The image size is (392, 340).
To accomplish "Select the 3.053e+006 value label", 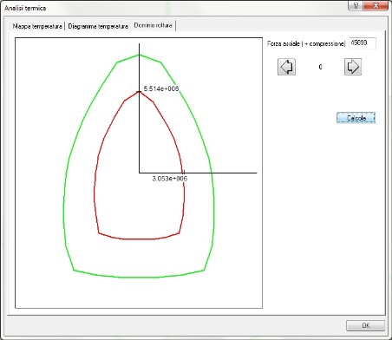I will click(170, 179).
